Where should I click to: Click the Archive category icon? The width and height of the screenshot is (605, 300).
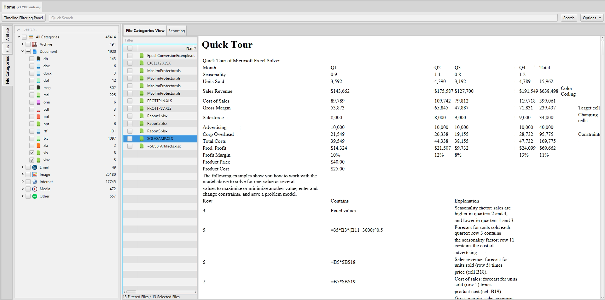coord(35,44)
